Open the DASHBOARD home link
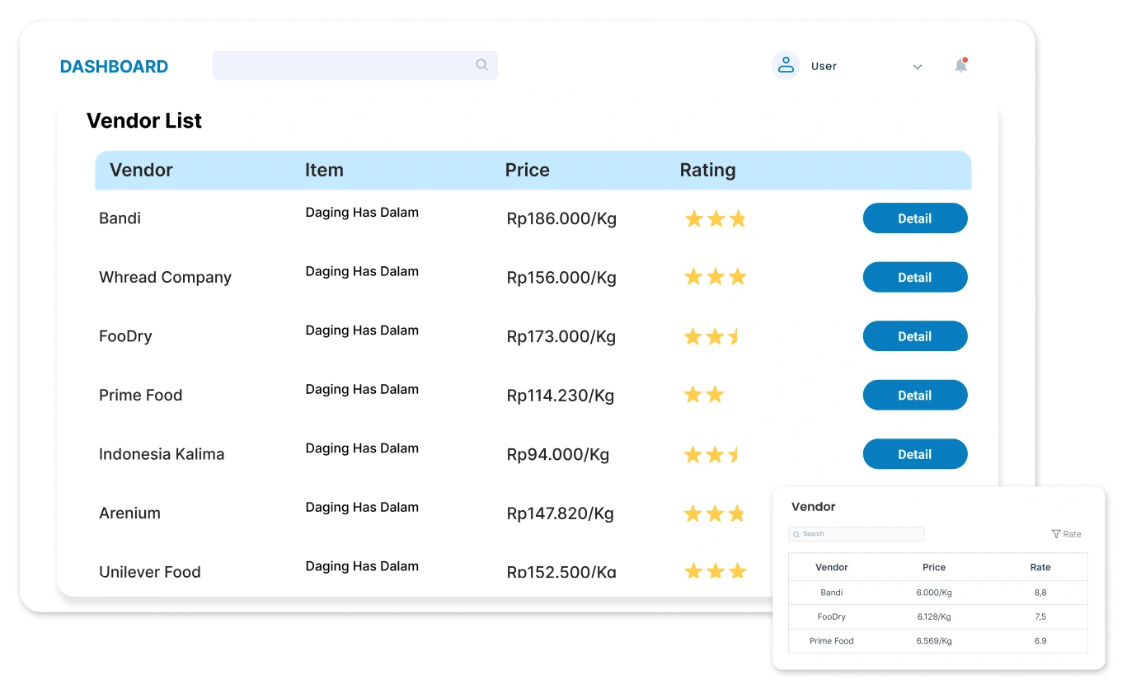 [x=114, y=67]
